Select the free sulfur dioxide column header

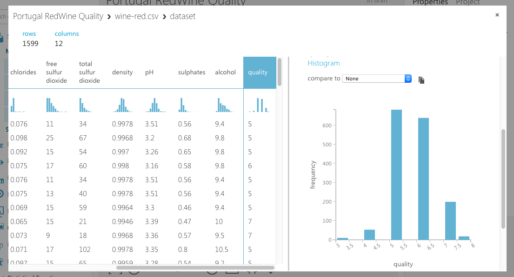56,73
